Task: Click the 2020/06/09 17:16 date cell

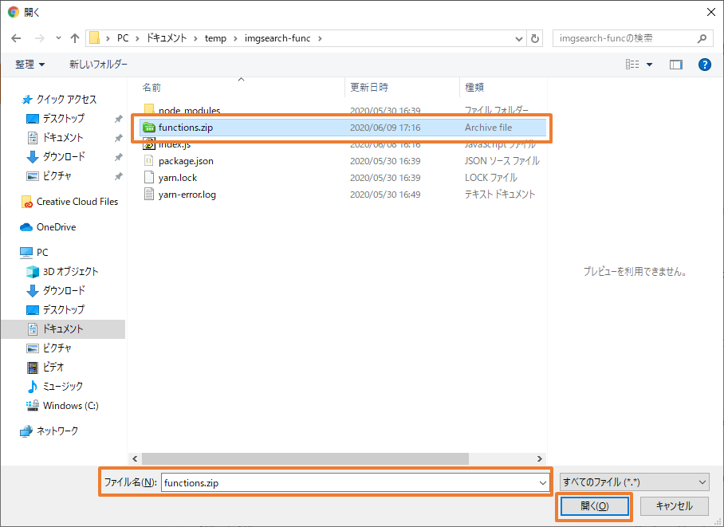Action: pos(385,128)
